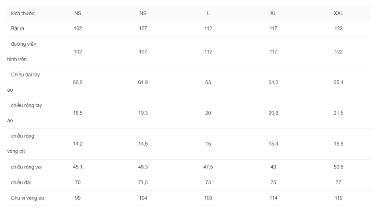380x213 pixels.
Task: Select the 'chiều rộng tay áo' label
Action: coord(24,113)
